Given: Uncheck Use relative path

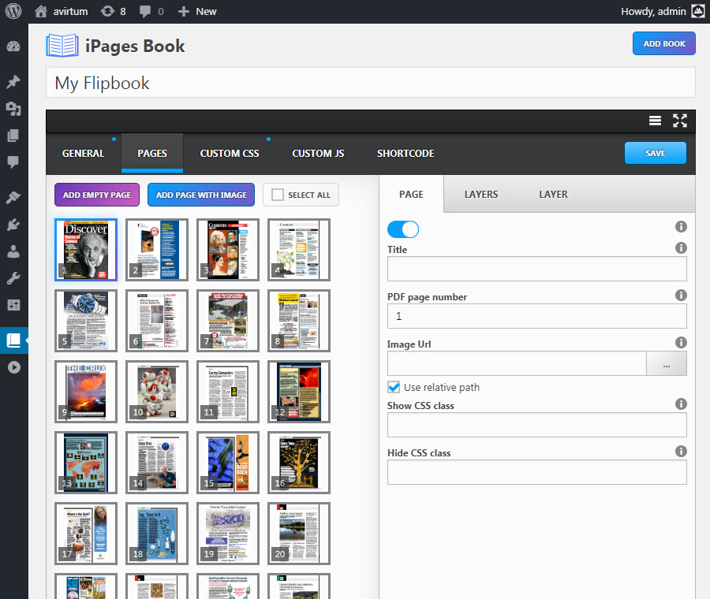Looking at the screenshot, I should pyautogui.click(x=394, y=387).
